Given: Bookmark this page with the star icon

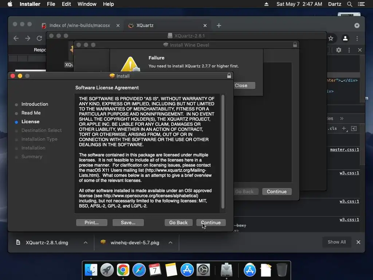Looking at the screenshot, I should (x=331, y=38).
